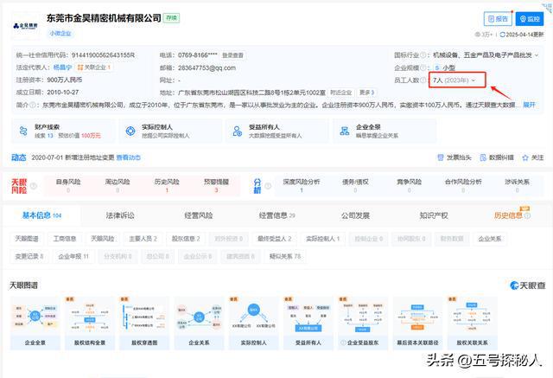Viewport: 553px width, 378px height.
Task: Click 关联企业 1 badge
Action: pos(94,67)
